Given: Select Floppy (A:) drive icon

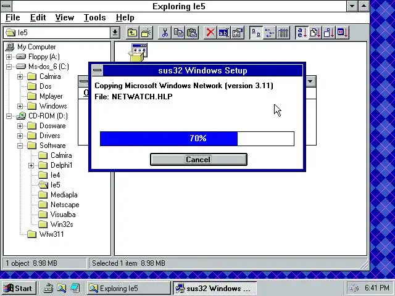Looking at the screenshot, I should pyautogui.click(x=21, y=57).
